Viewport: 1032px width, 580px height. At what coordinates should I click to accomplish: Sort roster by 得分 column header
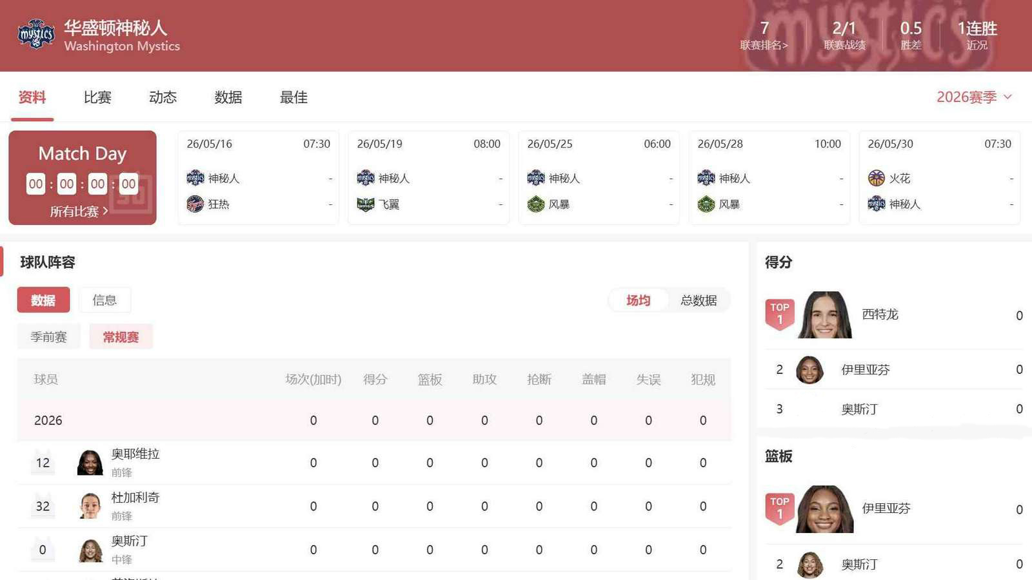[x=375, y=380]
